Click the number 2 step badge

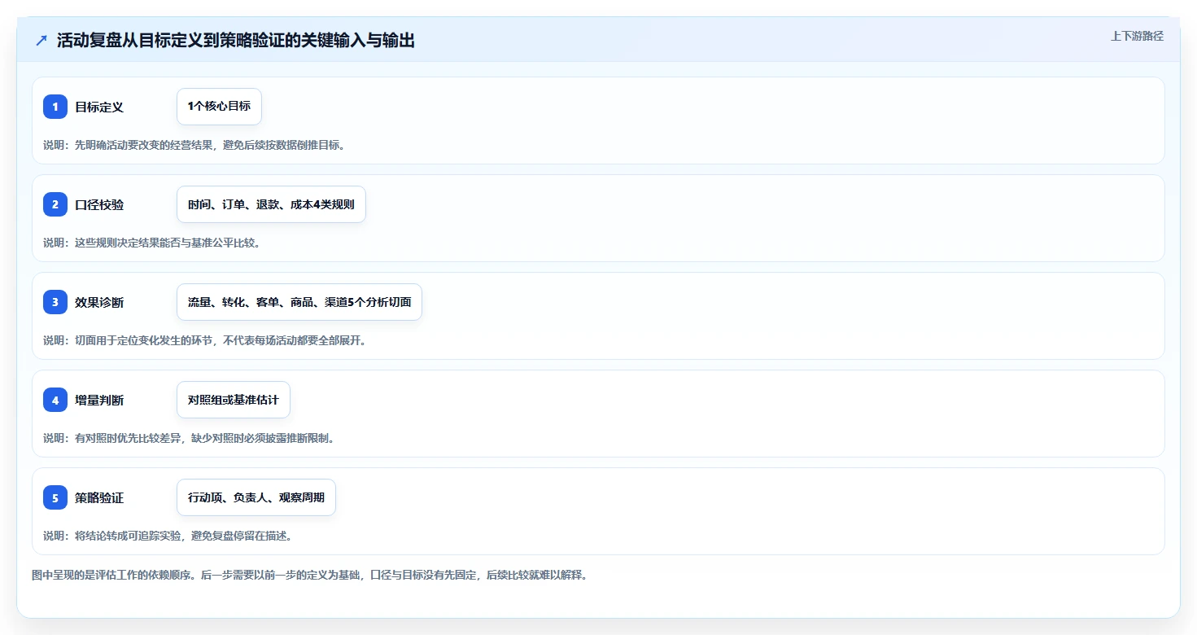[55, 204]
